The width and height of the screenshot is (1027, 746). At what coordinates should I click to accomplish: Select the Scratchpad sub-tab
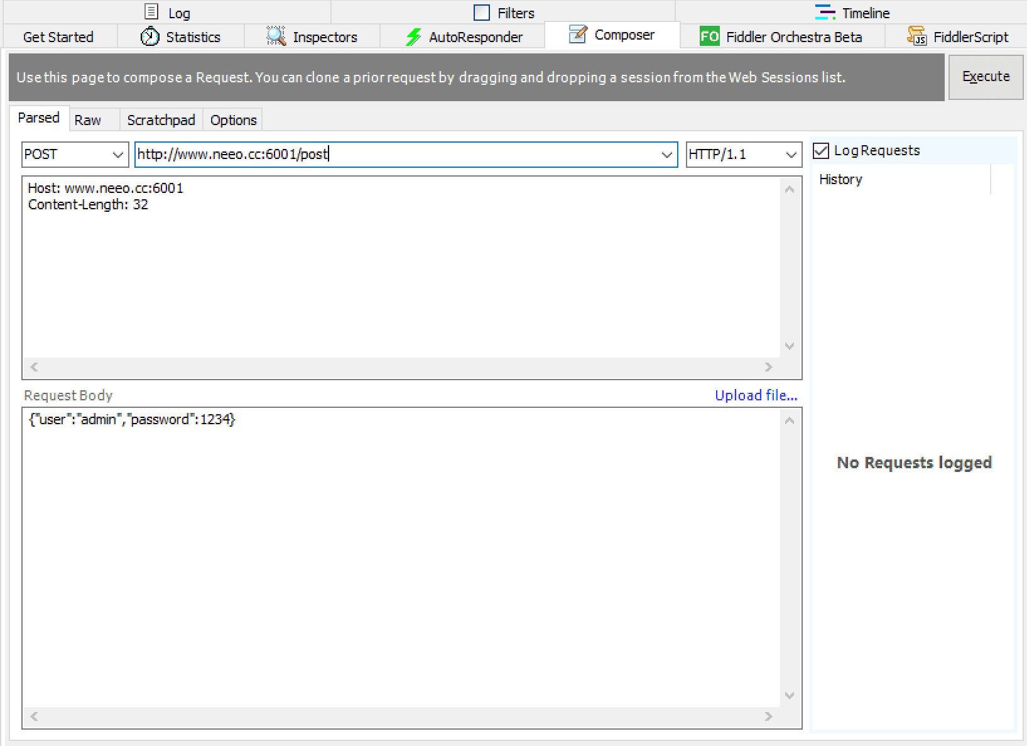(161, 120)
